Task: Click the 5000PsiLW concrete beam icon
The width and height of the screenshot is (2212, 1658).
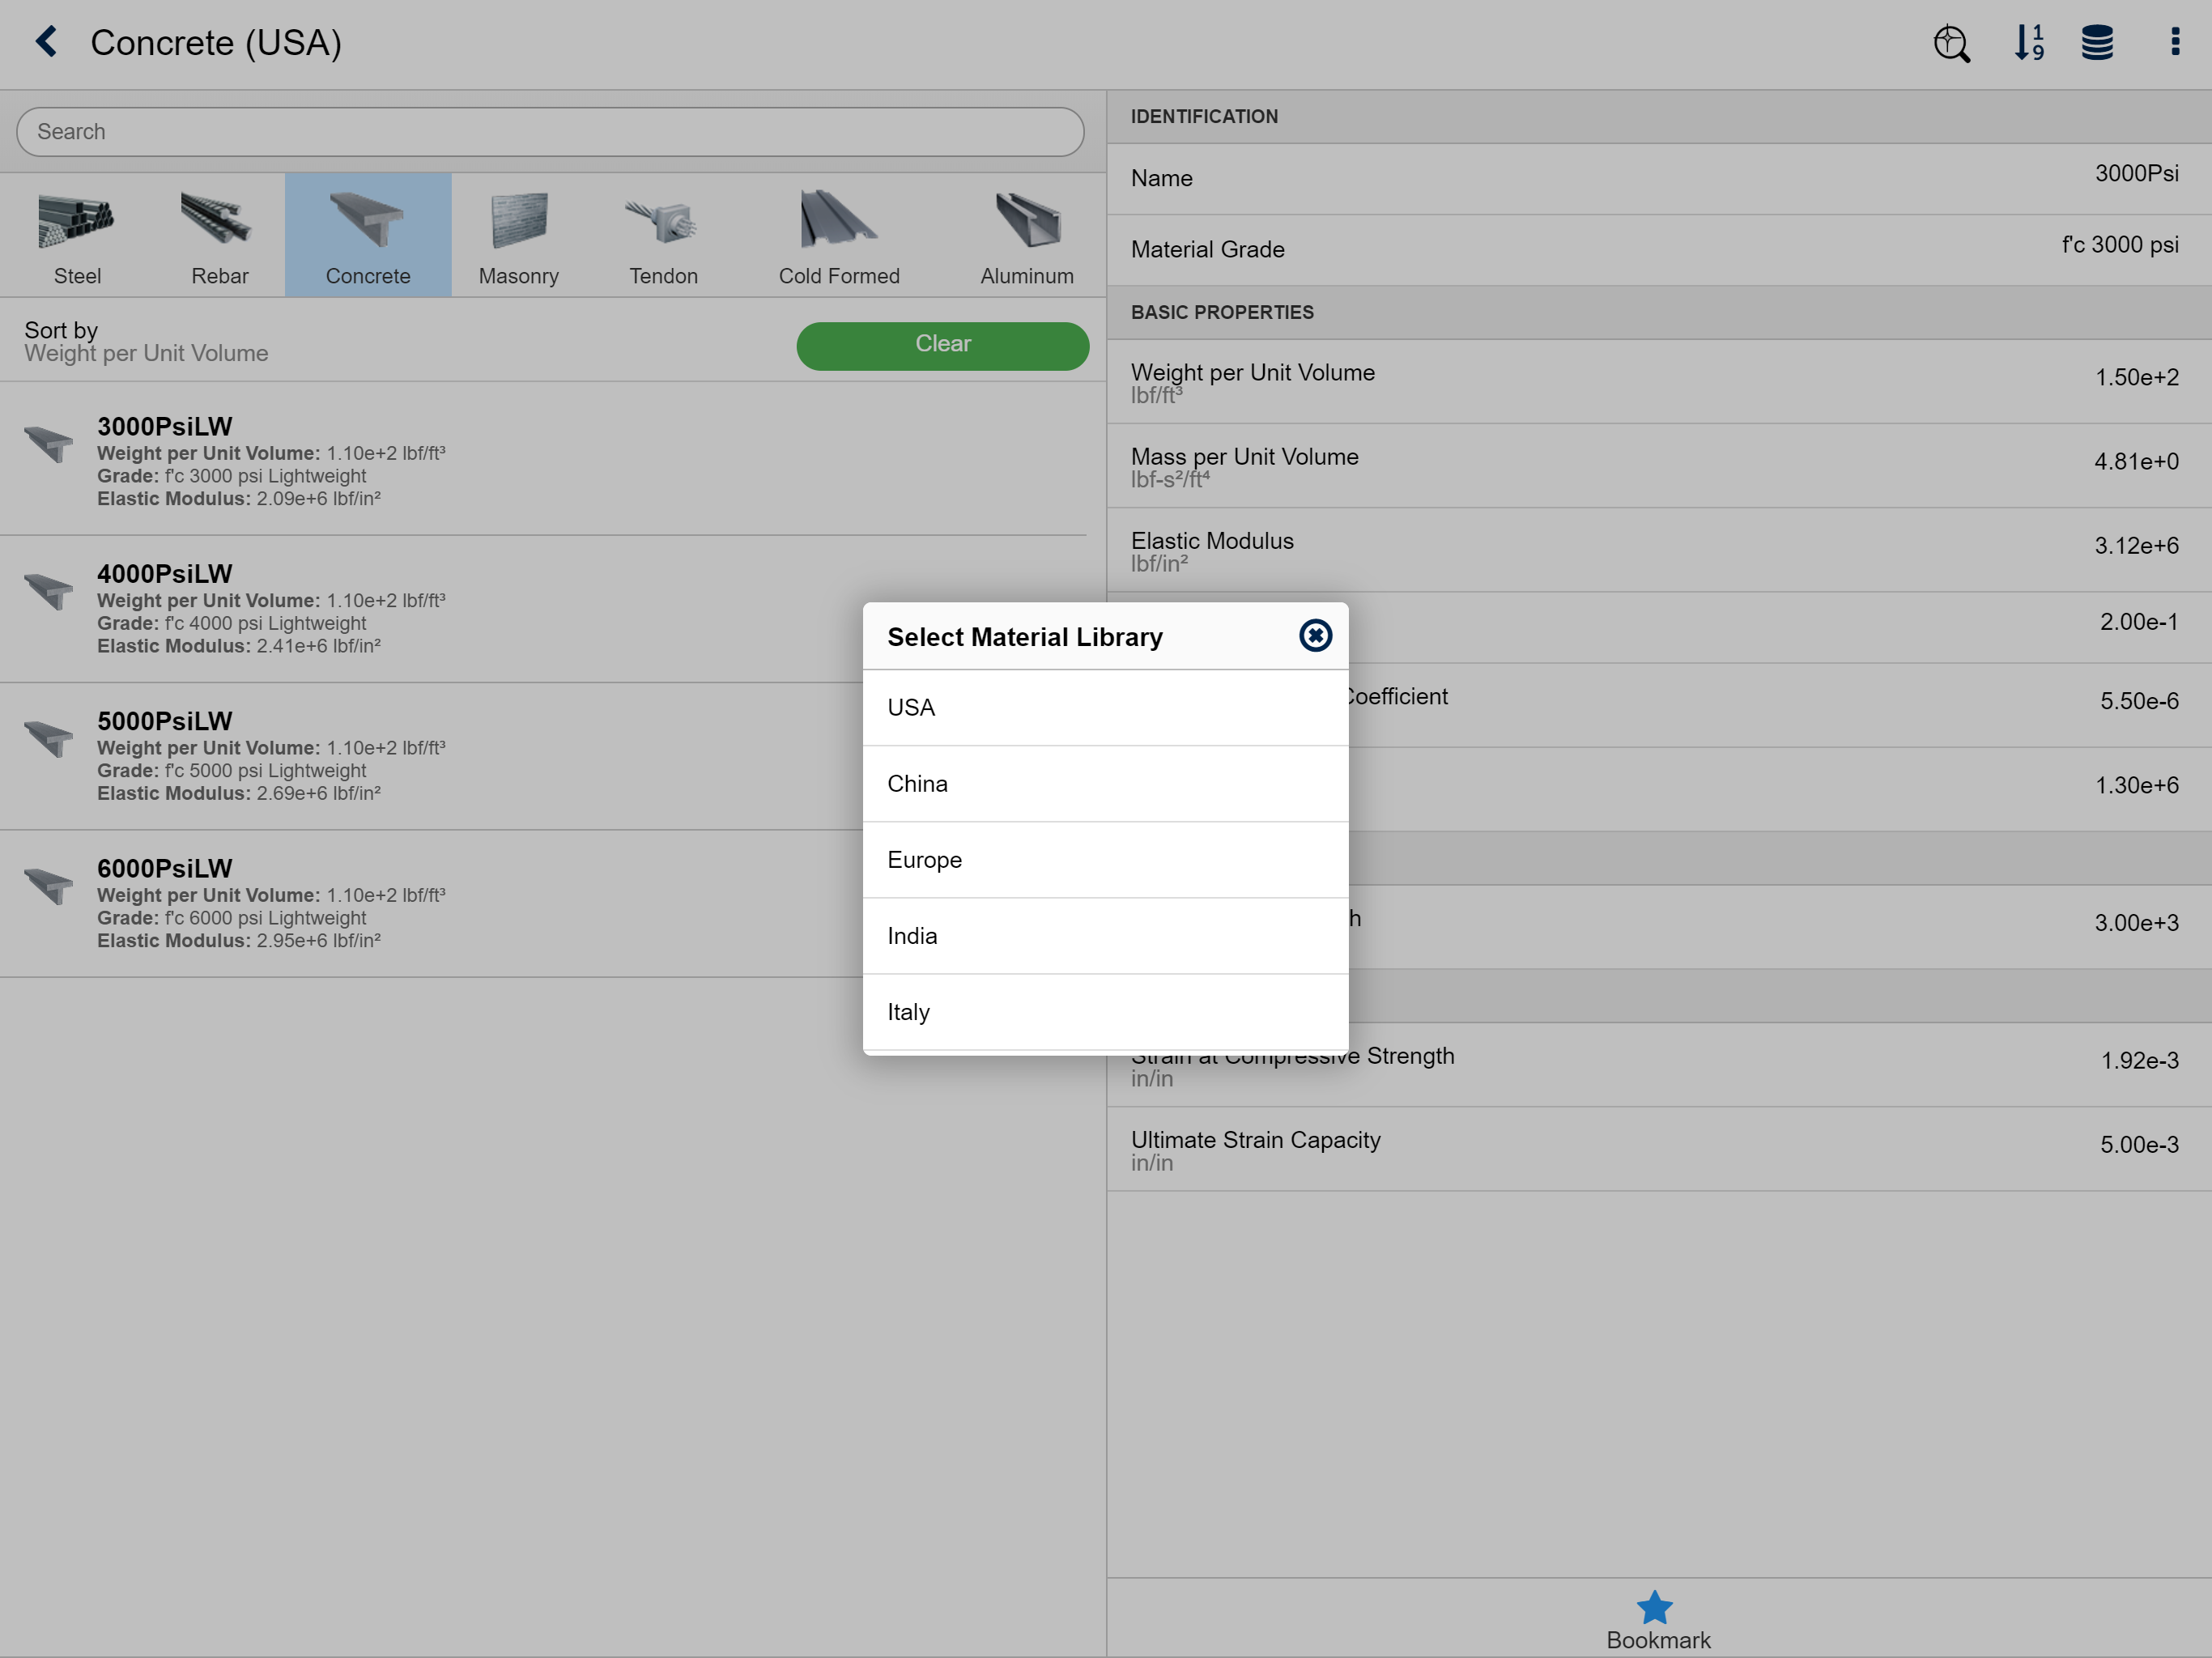Action: [x=49, y=738]
